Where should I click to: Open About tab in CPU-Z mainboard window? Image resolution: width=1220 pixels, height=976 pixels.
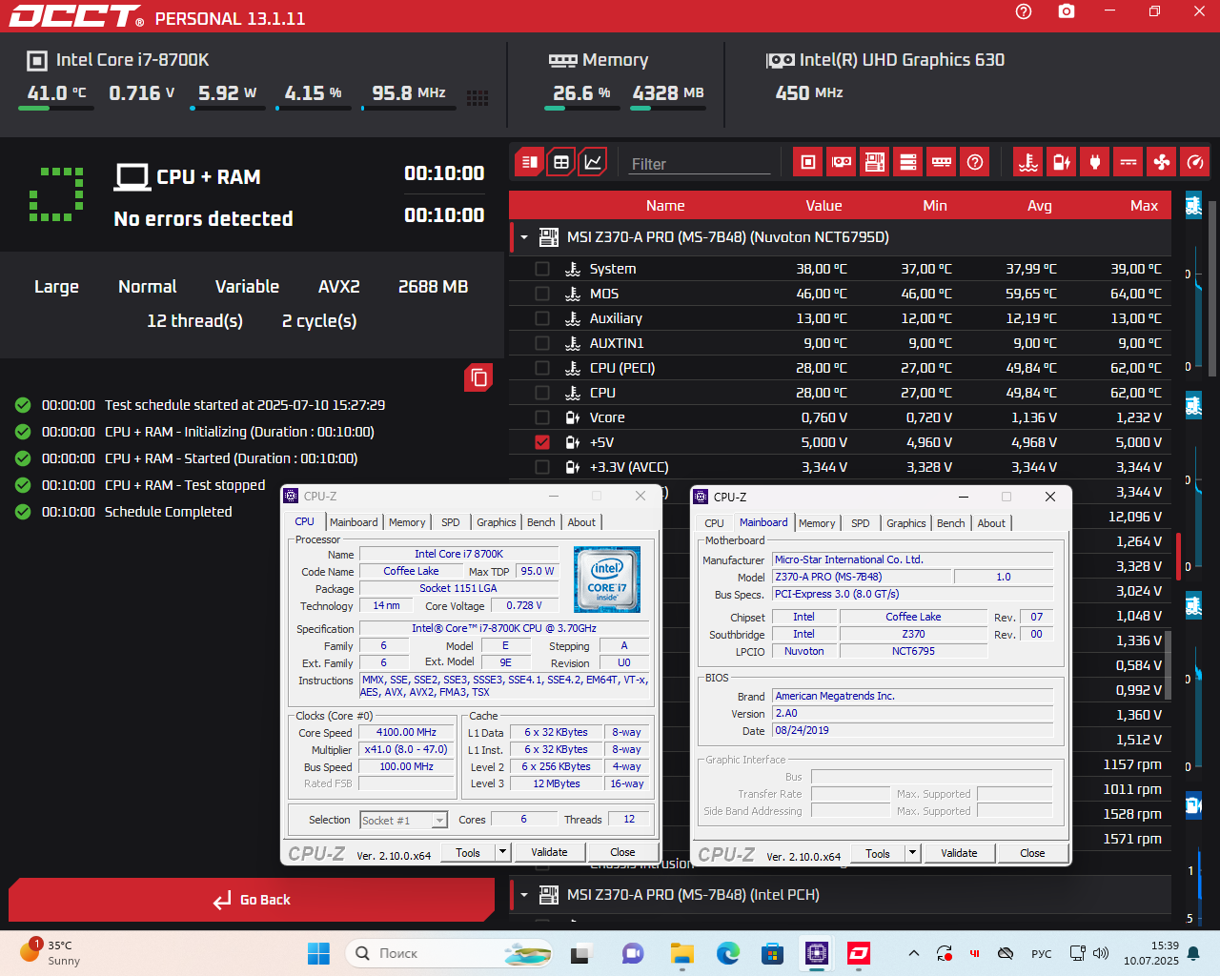991,523
